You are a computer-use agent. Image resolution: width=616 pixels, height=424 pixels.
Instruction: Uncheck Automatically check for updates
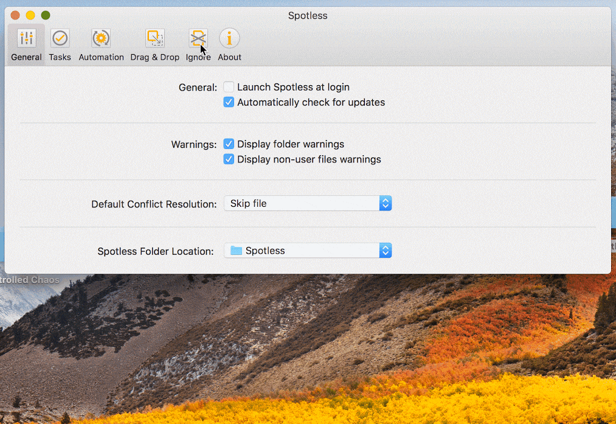coord(229,102)
